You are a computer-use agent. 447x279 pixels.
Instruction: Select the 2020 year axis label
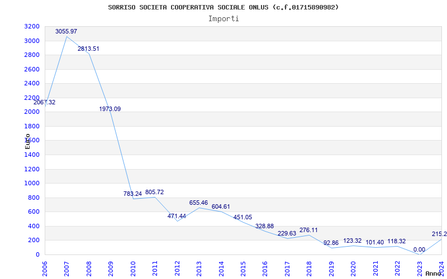point(353,270)
